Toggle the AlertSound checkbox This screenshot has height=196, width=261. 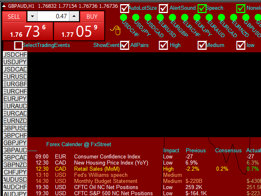(x=163, y=8)
